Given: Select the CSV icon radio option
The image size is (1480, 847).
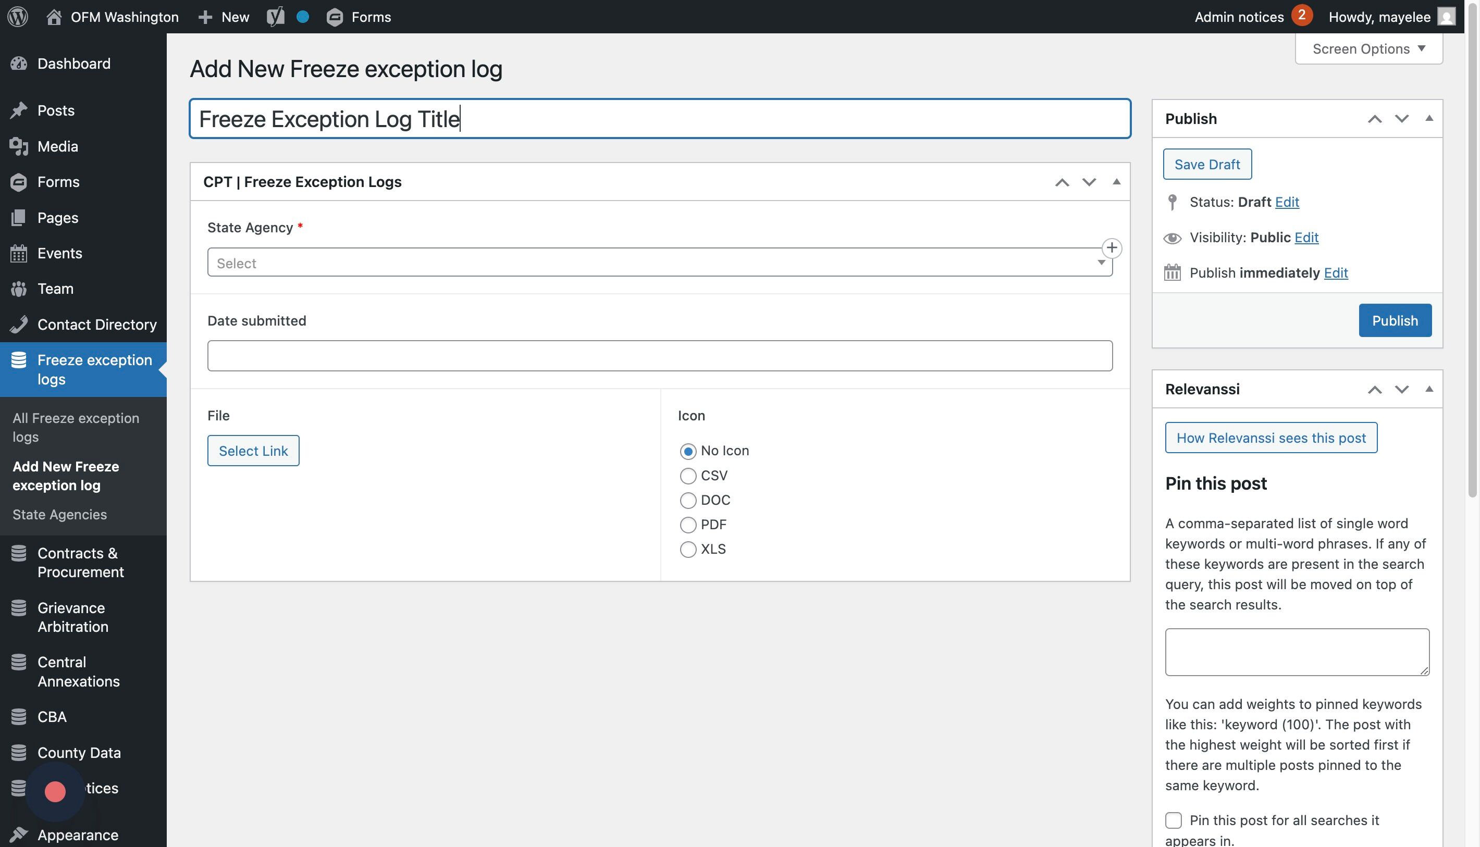Looking at the screenshot, I should coord(688,476).
